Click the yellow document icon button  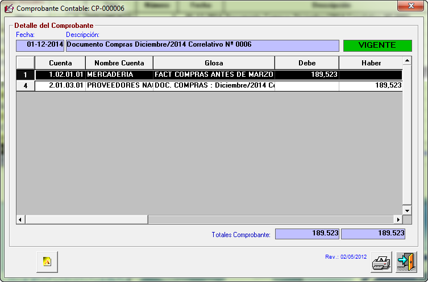tap(47, 262)
